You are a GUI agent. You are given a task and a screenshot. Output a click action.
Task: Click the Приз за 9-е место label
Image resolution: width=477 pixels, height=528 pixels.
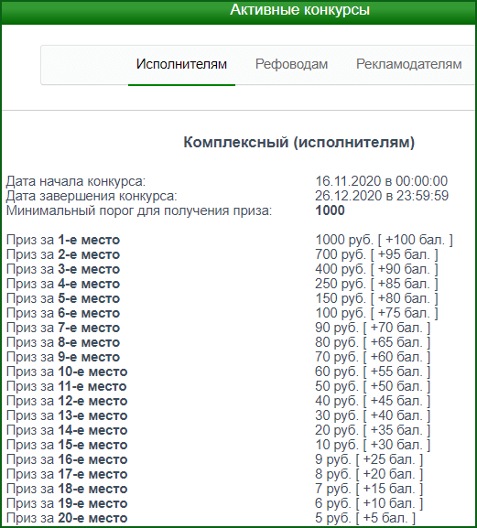pyautogui.click(x=63, y=357)
